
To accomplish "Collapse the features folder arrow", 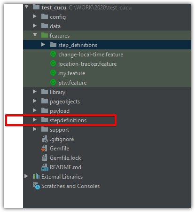I will pyautogui.click(x=35, y=35).
